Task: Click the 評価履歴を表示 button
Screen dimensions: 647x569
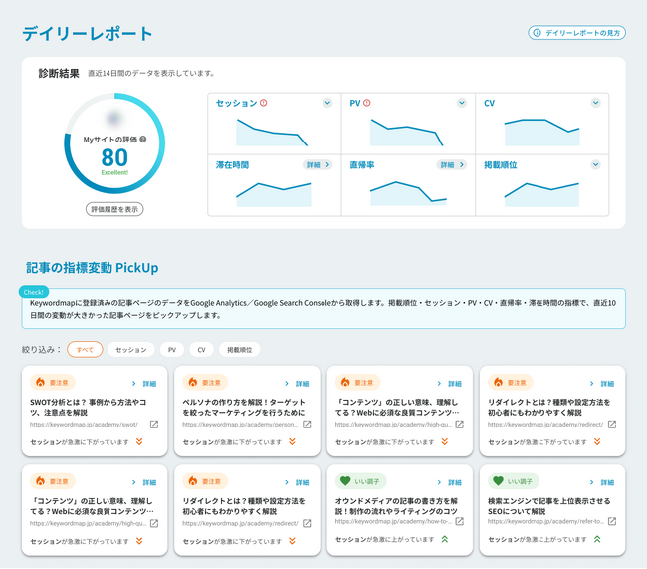Action: [114, 209]
